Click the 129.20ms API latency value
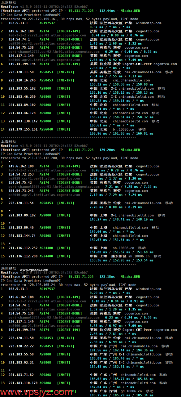 click(x=108, y=150)
